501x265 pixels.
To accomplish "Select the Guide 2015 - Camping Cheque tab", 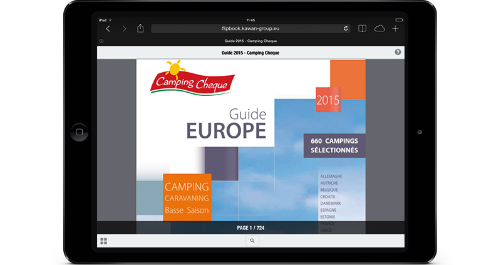I will pyautogui.click(x=250, y=41).
